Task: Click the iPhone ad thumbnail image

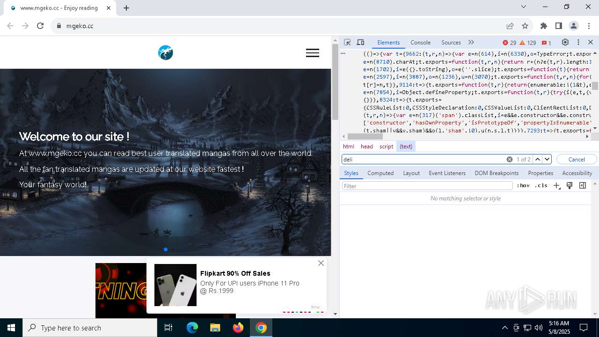Action: pyautogui.click(x=175, y=285)
